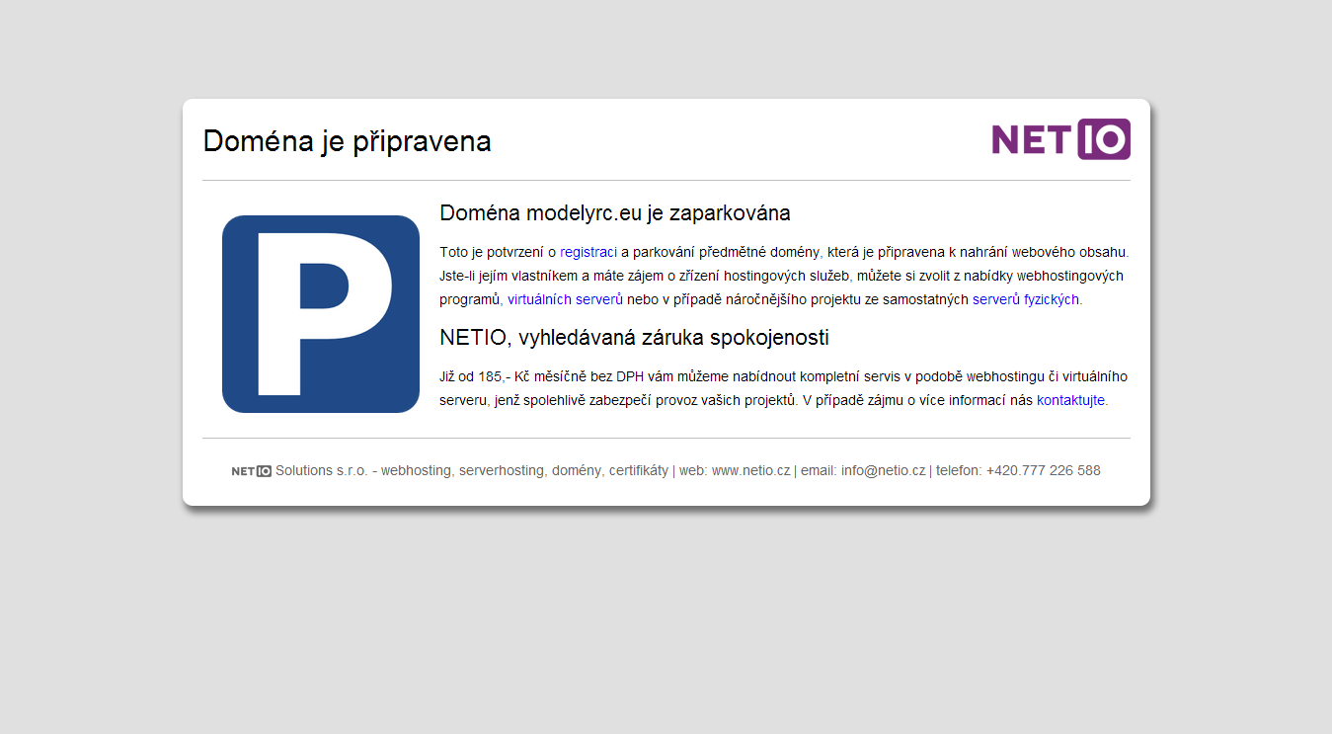The width and height of the screenshot is (1332, 734).
Task: Click the purple NETIO logo in header
Action: pos(1060,139)
